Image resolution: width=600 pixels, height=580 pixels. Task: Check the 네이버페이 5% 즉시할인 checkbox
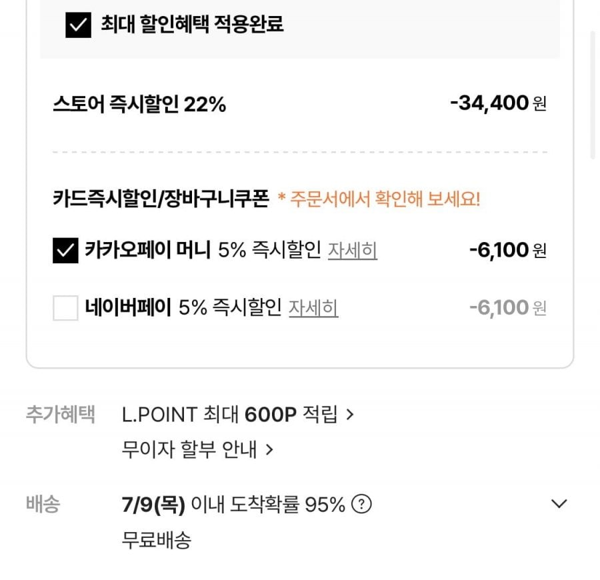click(65, 307)
